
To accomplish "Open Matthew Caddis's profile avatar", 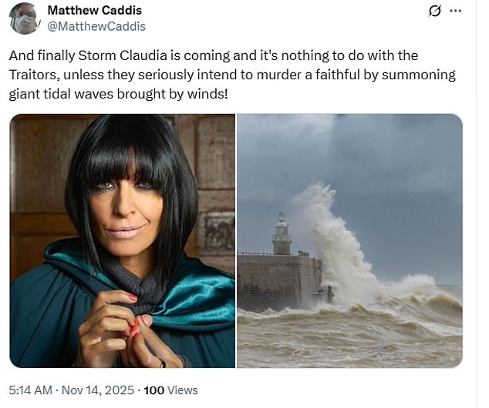I will pos(25,18).
